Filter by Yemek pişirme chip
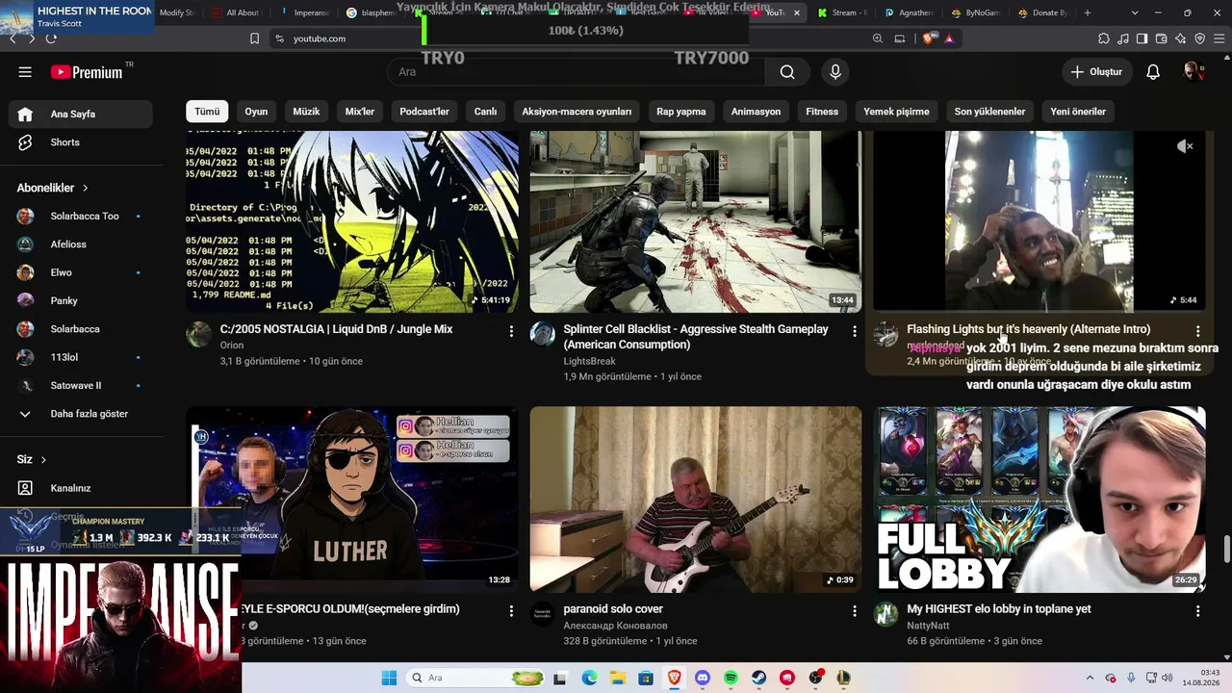 point(896,112)
